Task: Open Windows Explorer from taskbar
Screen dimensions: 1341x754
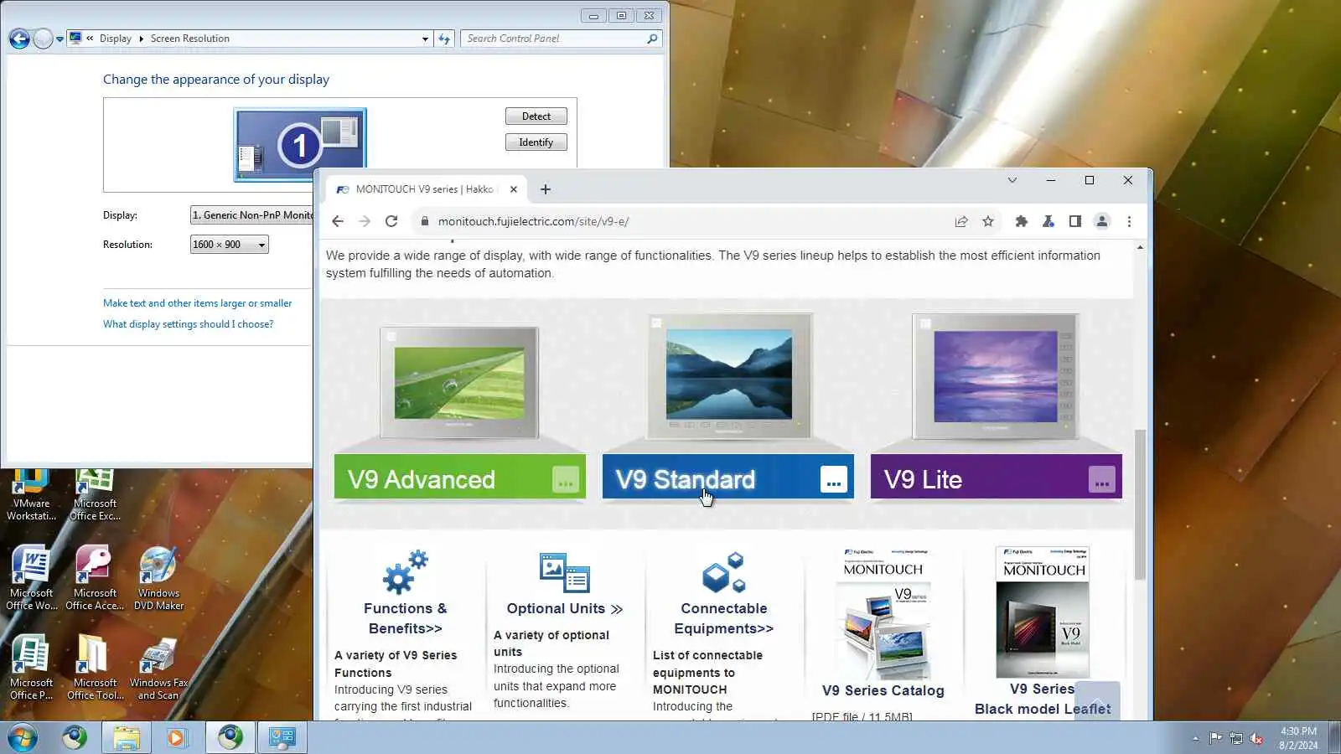Action: pyautogui.click(x=127, y=737)
